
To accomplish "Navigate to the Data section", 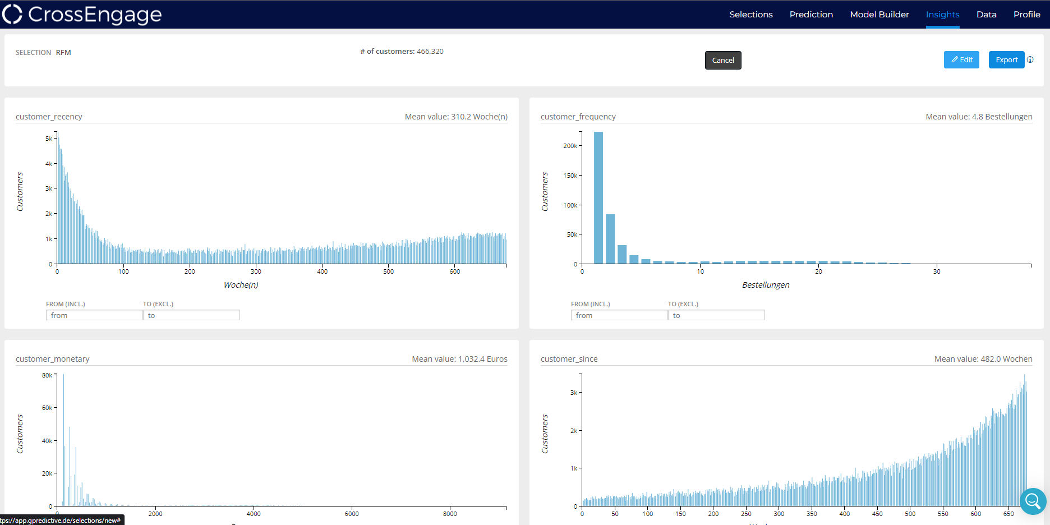I will click(986, 15).
